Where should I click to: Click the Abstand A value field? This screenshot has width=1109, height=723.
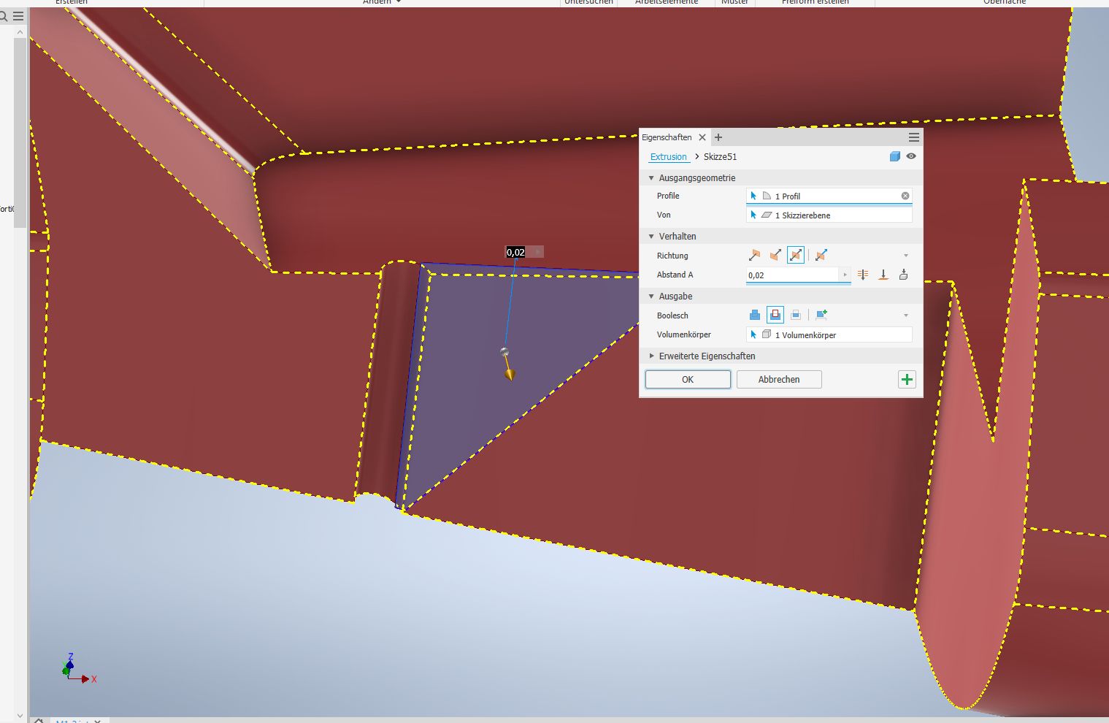792,275
